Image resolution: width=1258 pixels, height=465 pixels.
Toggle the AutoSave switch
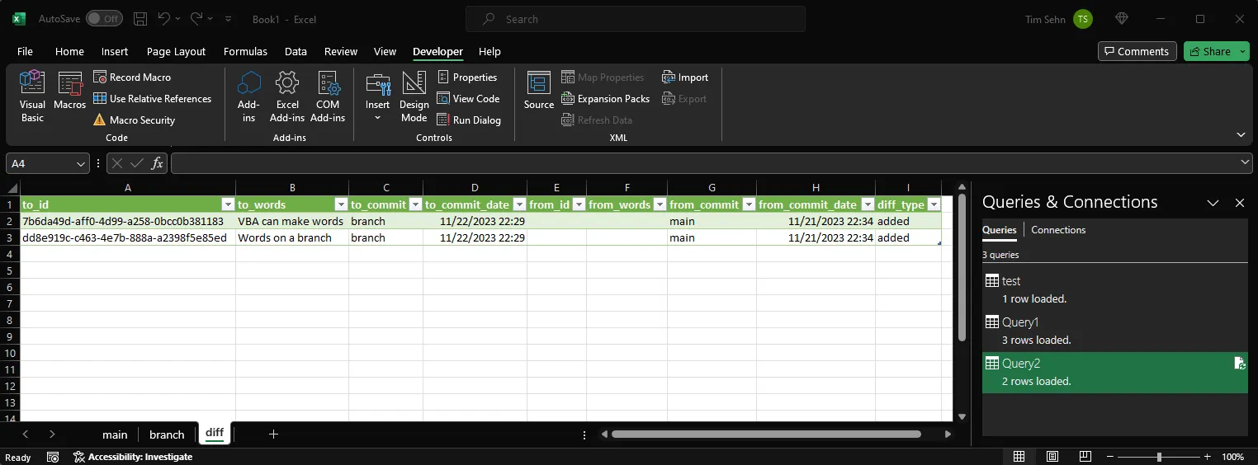(104, 18)
